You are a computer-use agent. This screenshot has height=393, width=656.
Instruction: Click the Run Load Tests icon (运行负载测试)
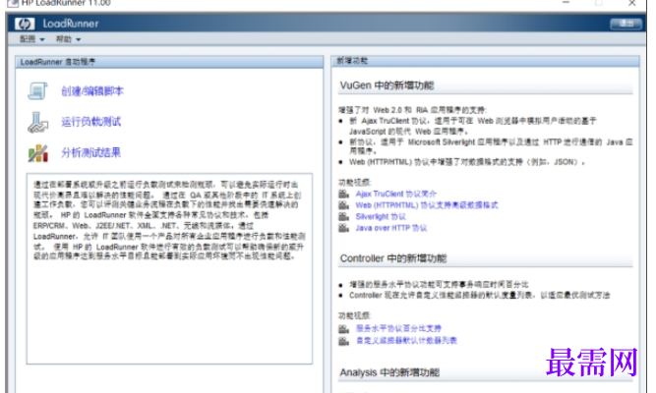click(37, 122)
